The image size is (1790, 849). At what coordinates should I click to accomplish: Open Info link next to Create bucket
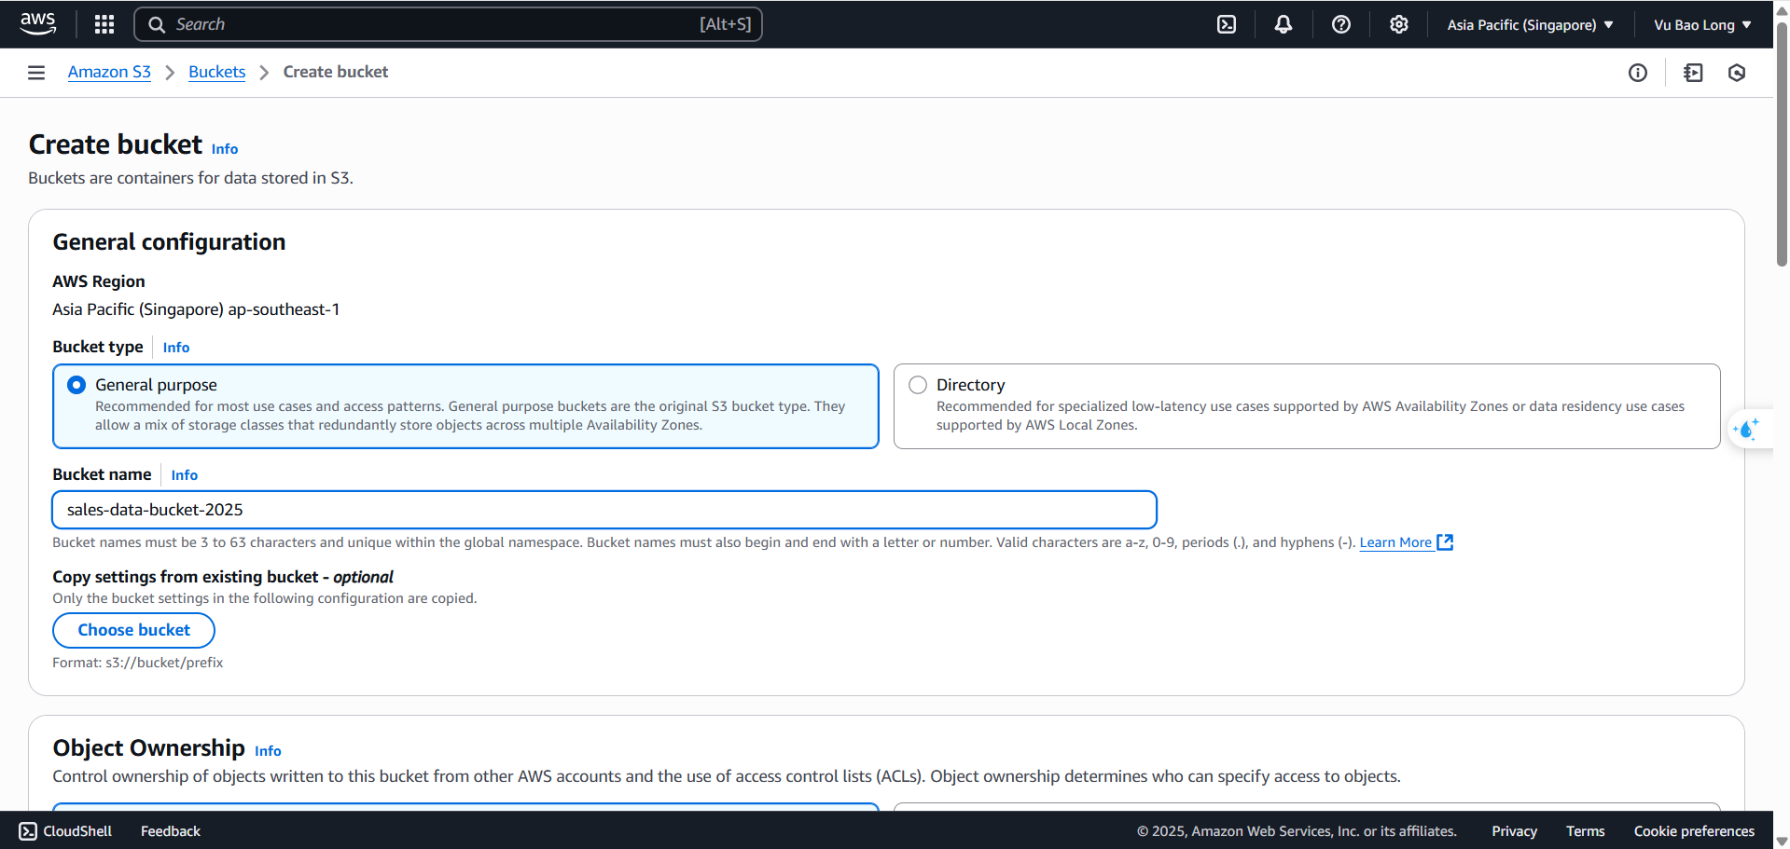[225, 149]
